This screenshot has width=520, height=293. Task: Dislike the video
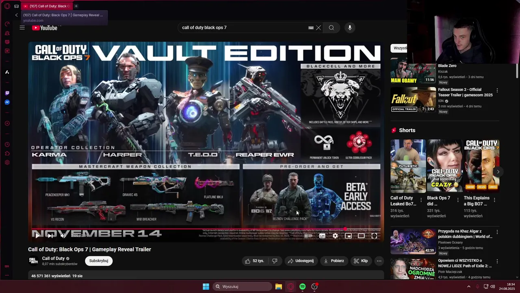(275, 261)
